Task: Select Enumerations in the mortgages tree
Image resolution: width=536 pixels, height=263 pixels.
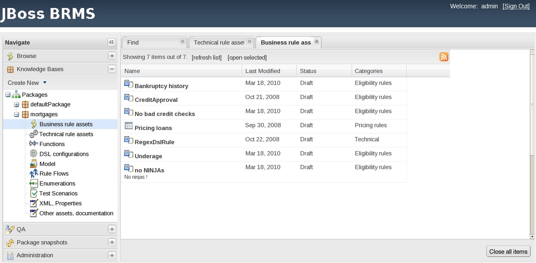Action: point(57,184)
